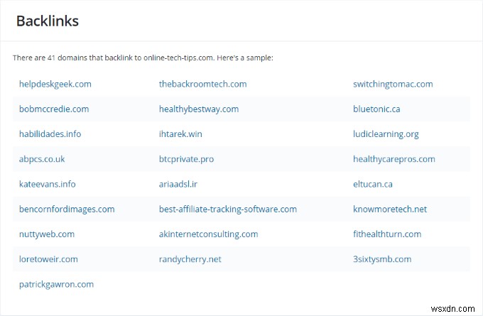Open loretoweir.com domain link
The image size is (483, 316).
pyautogui.click(x=48, y=259)
